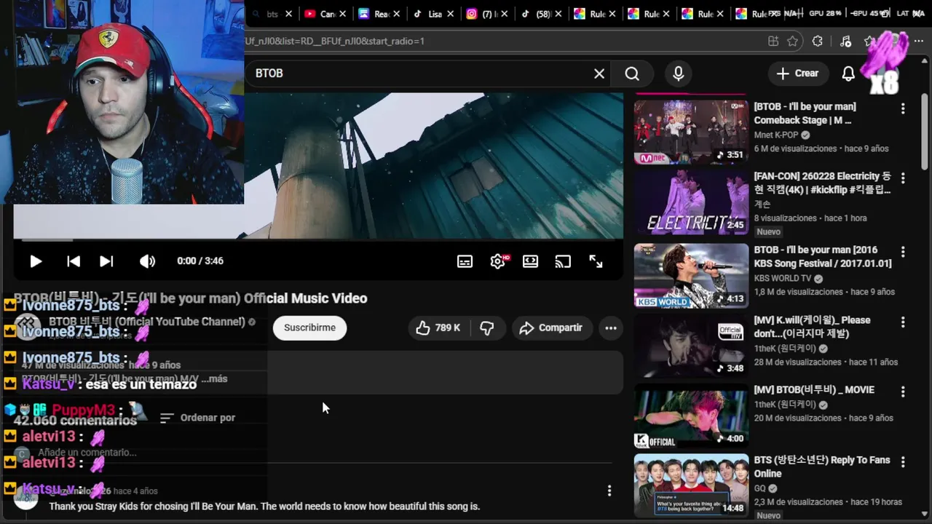Open the K.will 3:48 thumbnail
Screen dimensions: 932x524
point(691,346)
